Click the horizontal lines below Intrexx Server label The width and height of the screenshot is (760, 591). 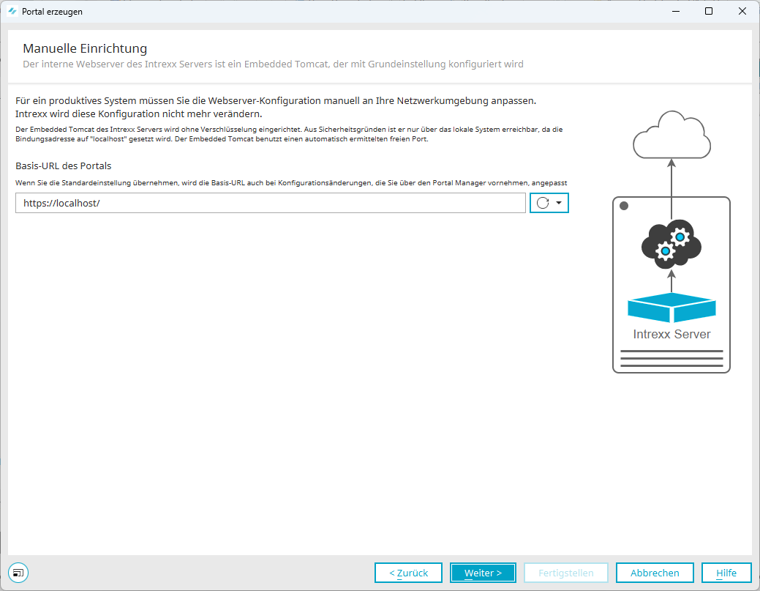(x=671, y=359)
